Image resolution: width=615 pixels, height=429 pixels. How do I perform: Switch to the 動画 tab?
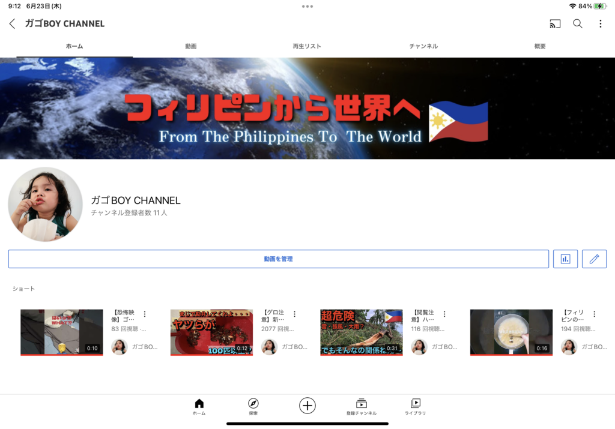(190, 46)
